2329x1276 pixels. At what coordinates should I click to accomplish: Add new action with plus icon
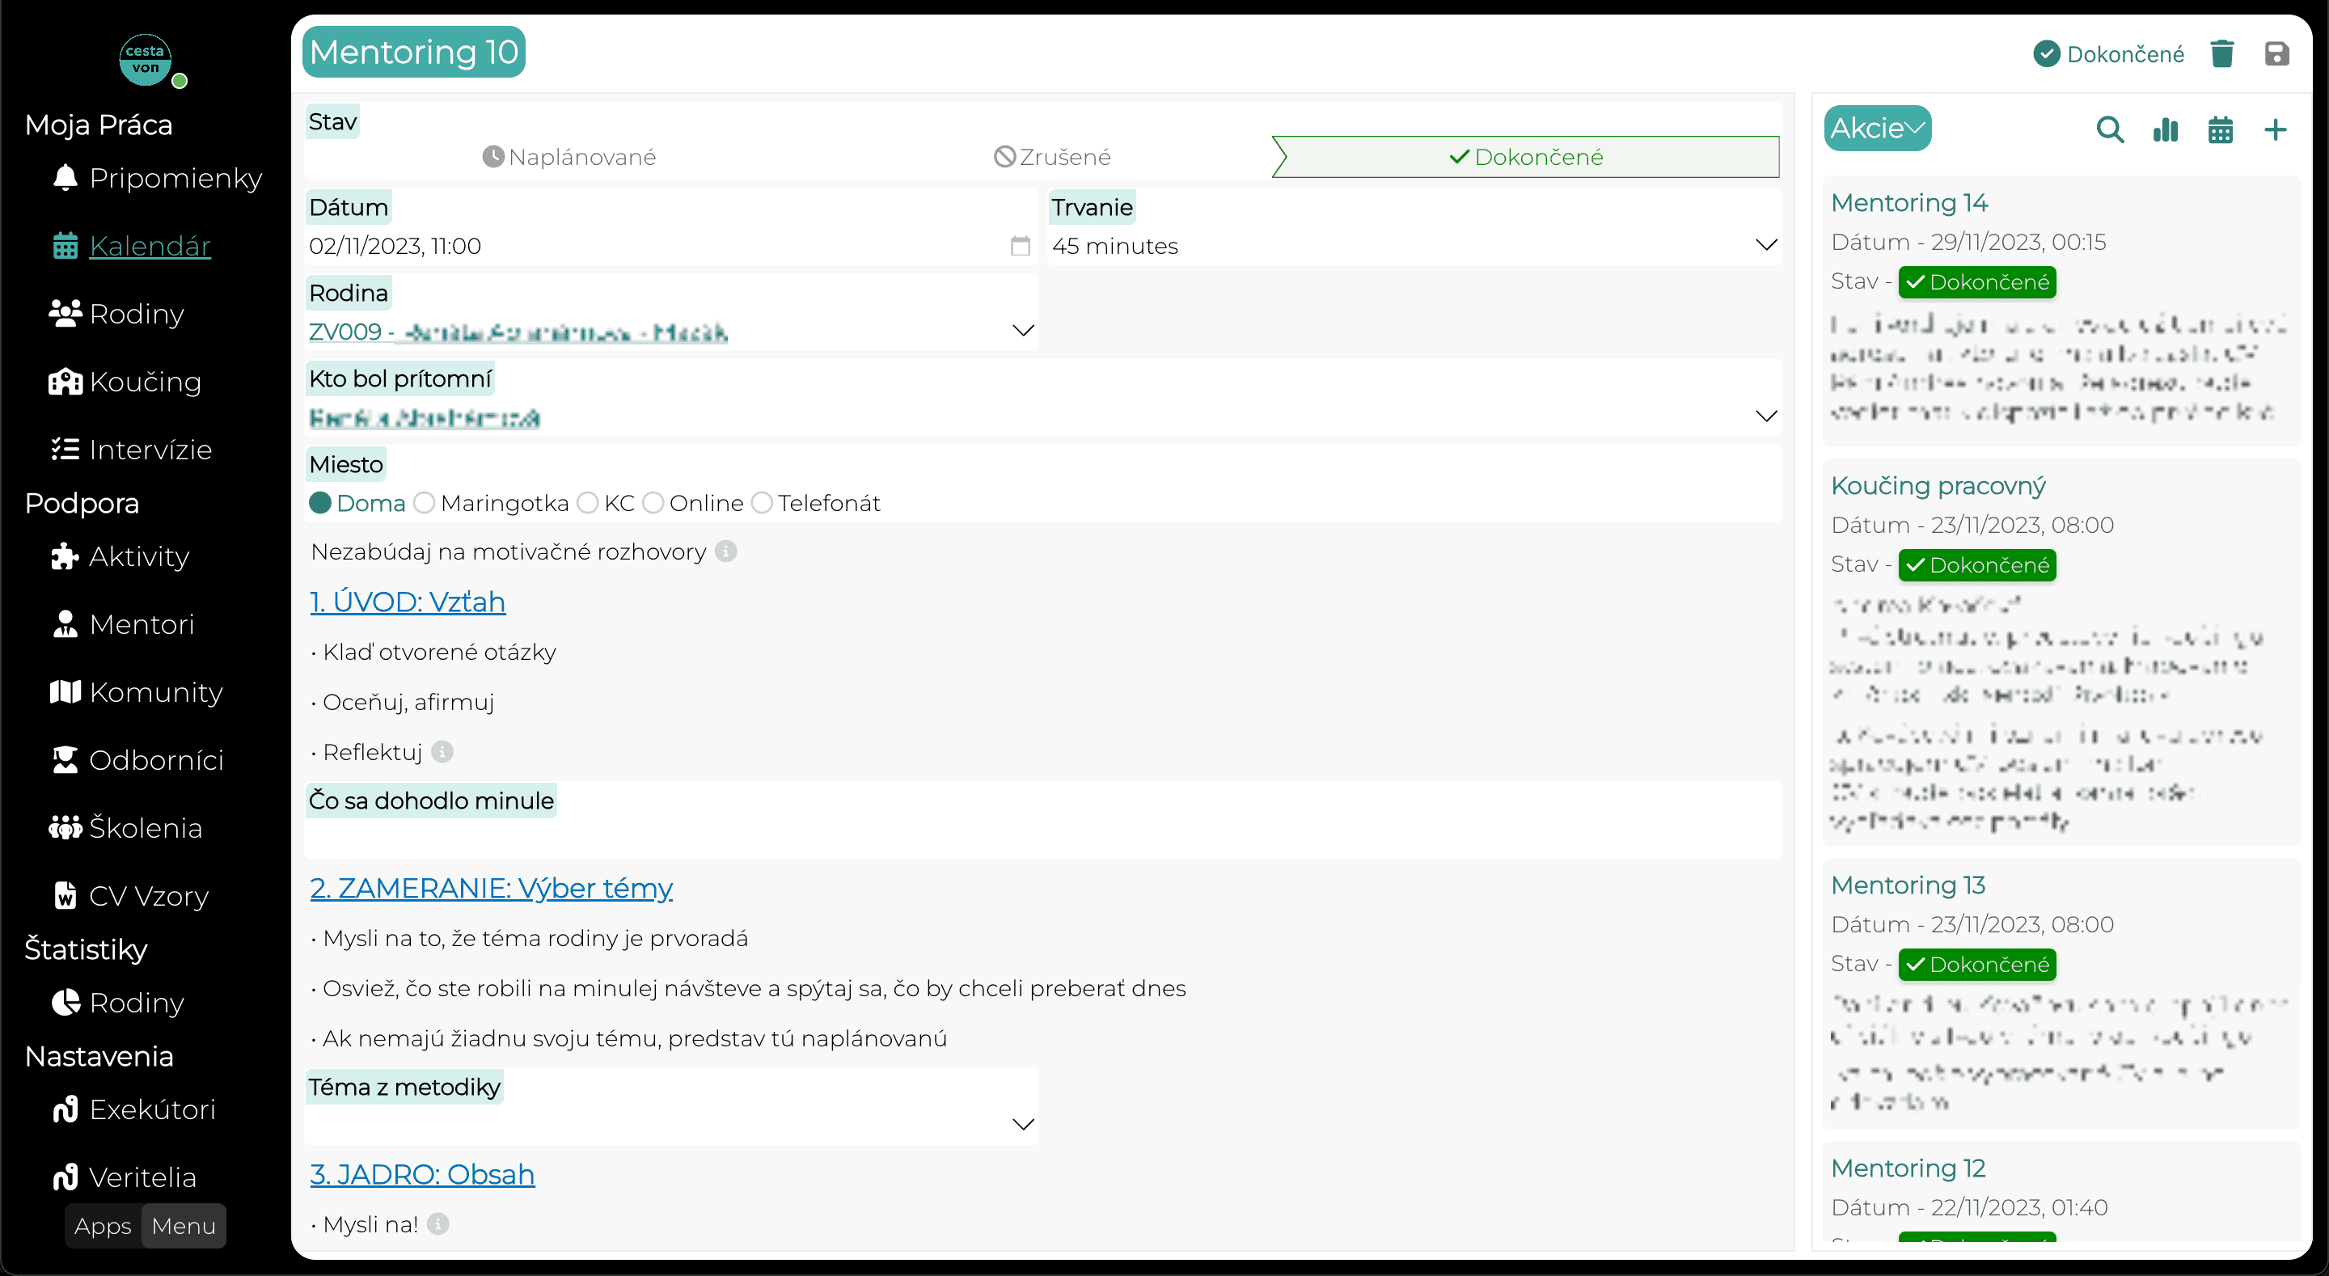coord(2276,130)
